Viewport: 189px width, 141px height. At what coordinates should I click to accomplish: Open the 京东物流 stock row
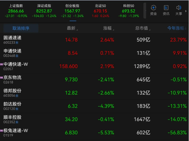click(x=95, y=79)
